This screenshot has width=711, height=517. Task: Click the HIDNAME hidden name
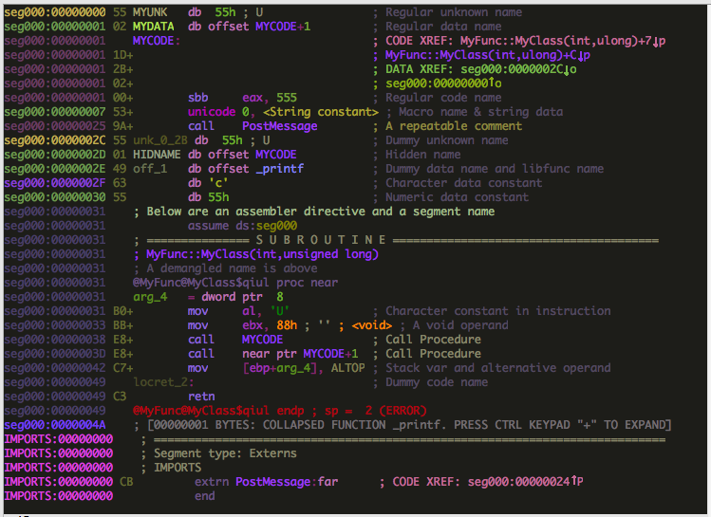point(157,155)
